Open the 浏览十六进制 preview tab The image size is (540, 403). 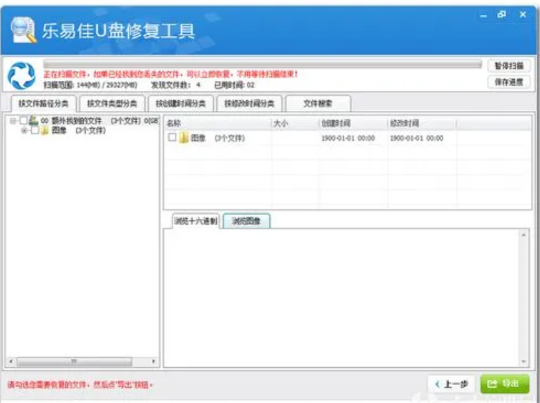tap(196, 220)
